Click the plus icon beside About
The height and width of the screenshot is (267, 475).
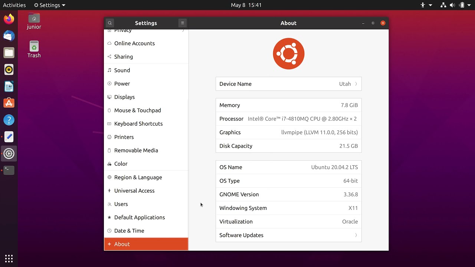tap(109, 244)
